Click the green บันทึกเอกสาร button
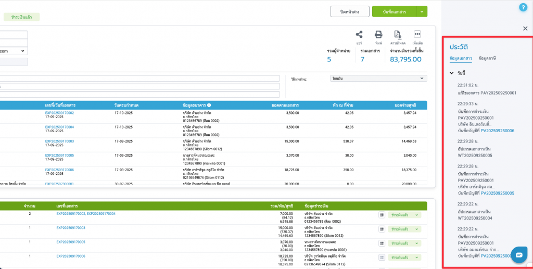 (395, 11)
